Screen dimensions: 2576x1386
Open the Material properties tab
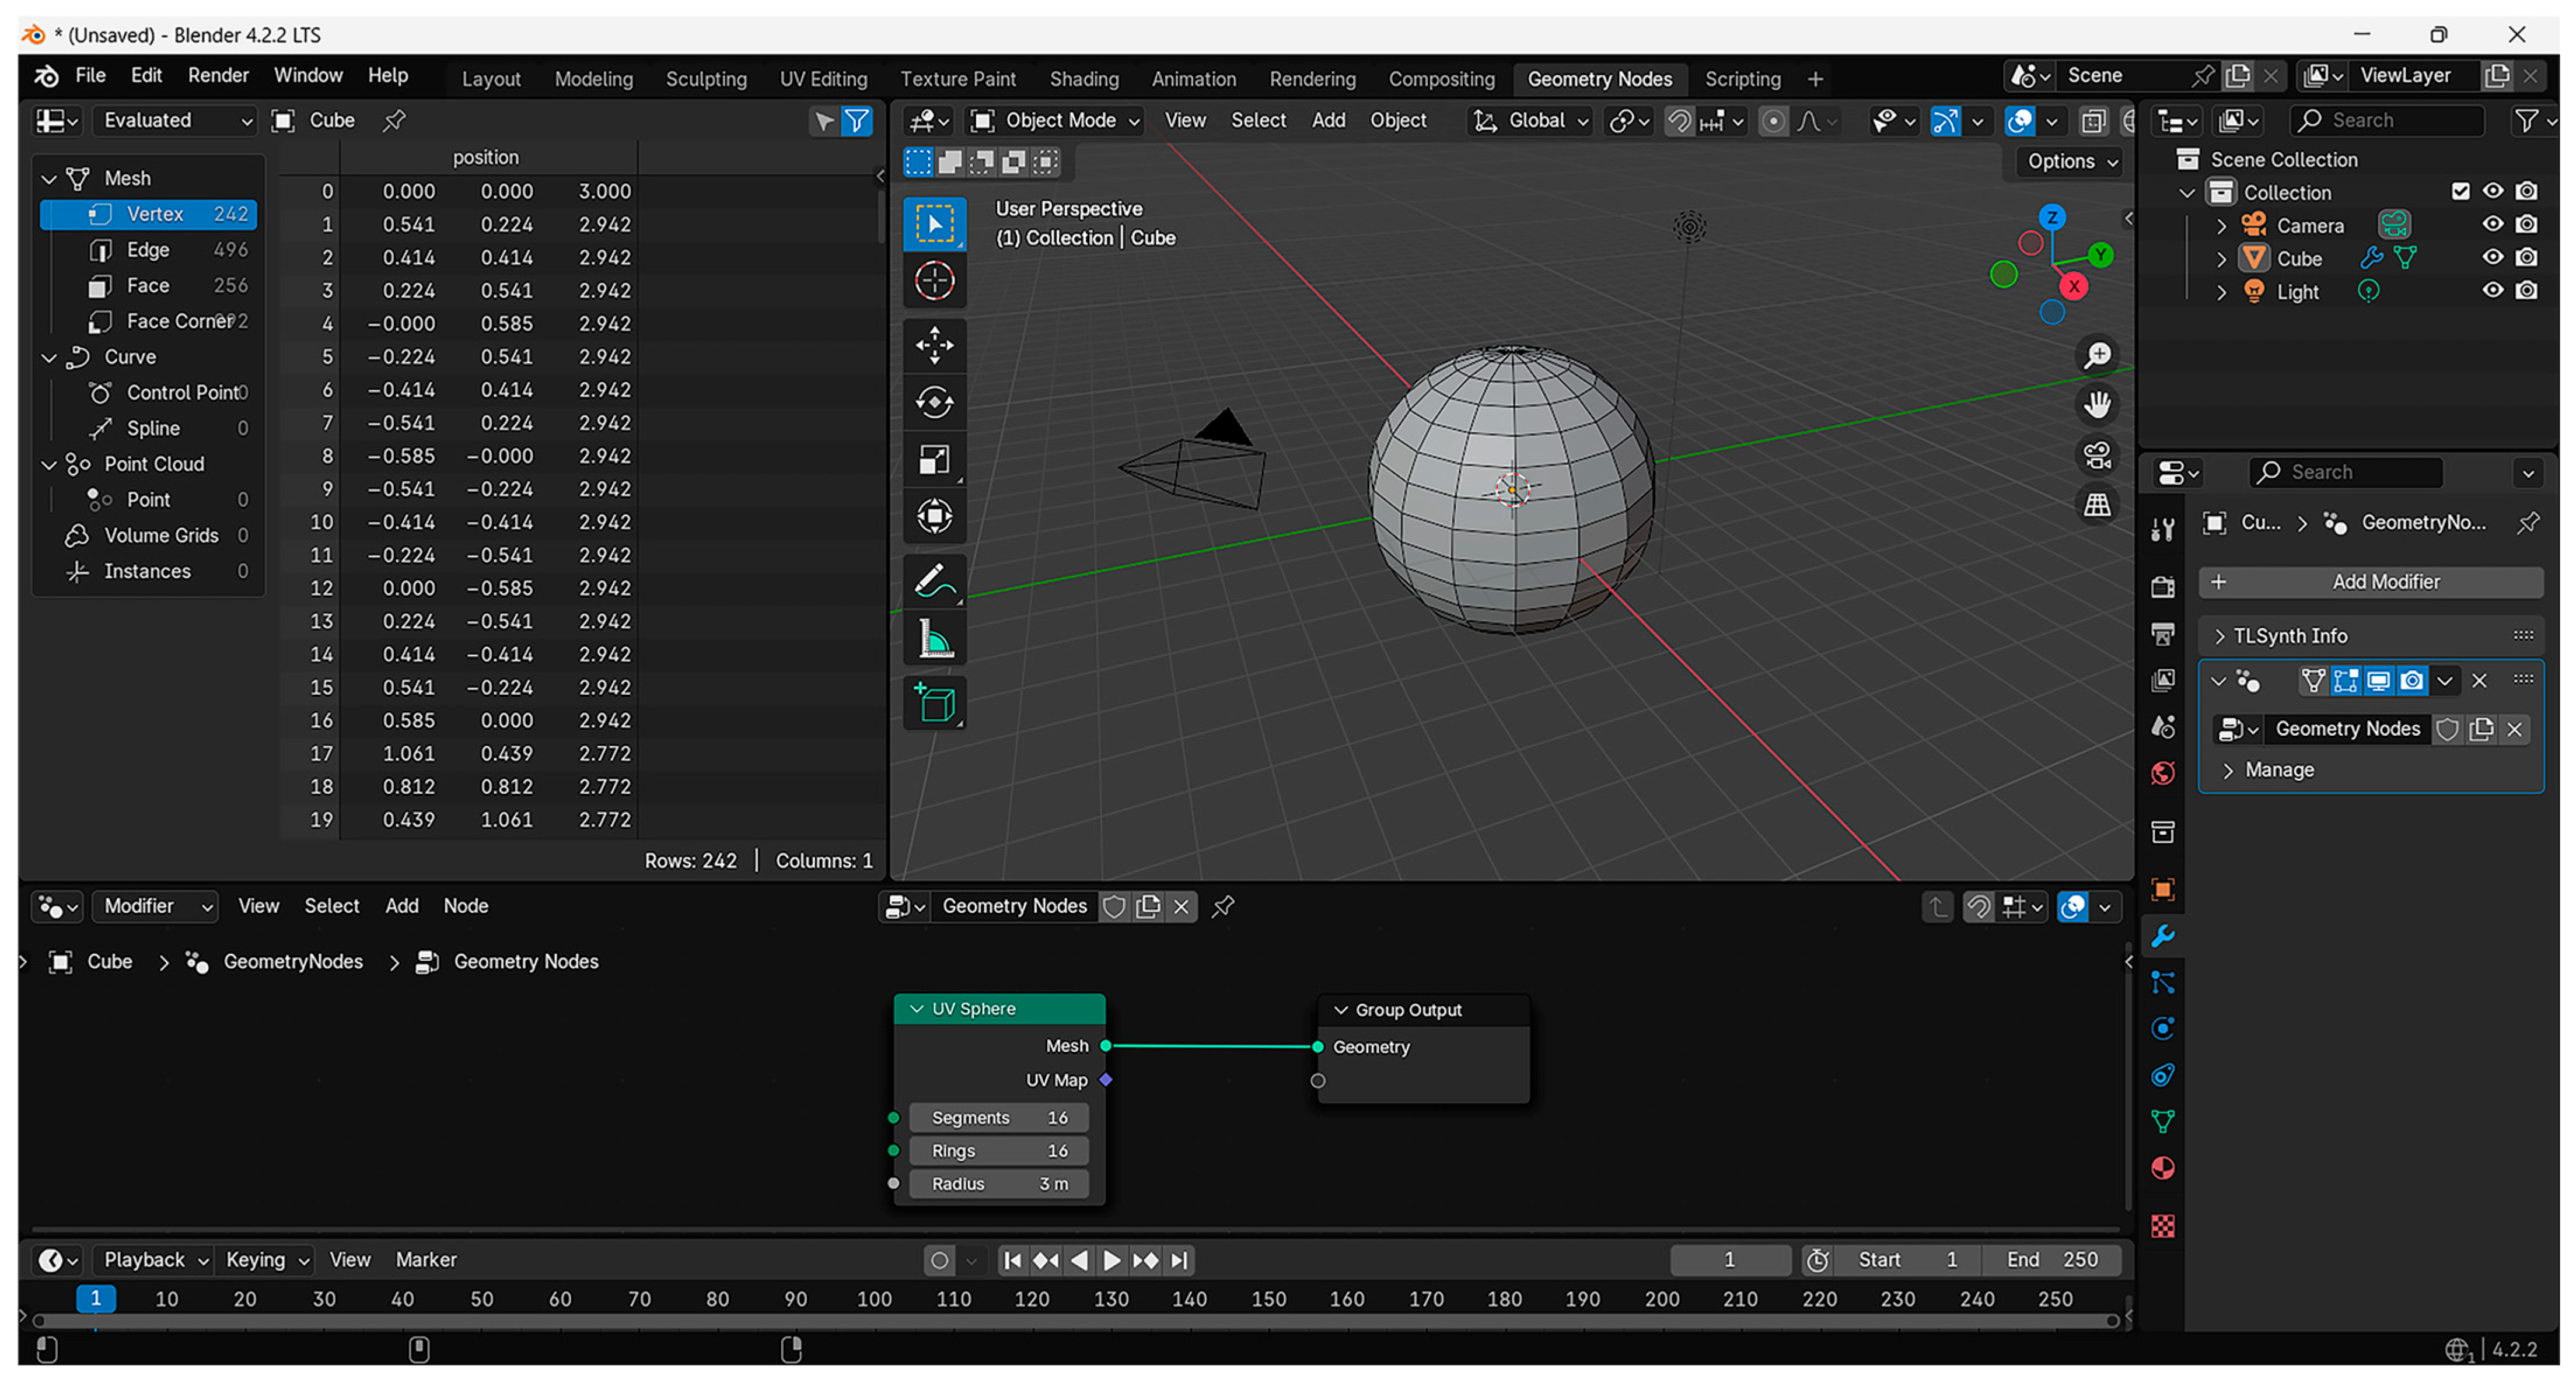2162,1168
